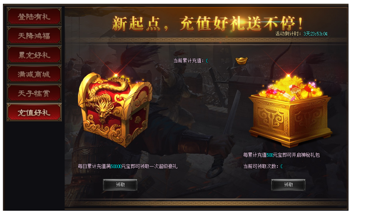381x212 pixels.
Task: Open the 天降鸿福 tab
Action: 34,36
